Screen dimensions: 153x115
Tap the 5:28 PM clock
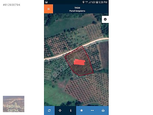pos(103,2)
